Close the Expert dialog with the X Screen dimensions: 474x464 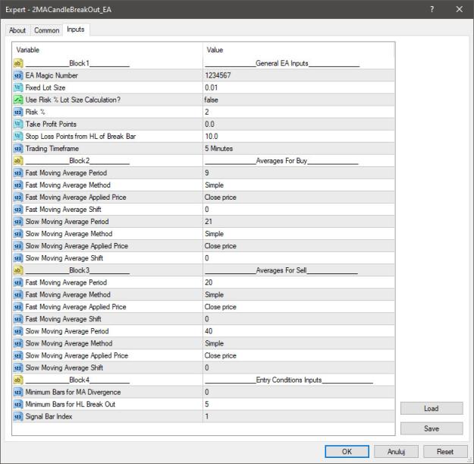[x=459, y=9]
